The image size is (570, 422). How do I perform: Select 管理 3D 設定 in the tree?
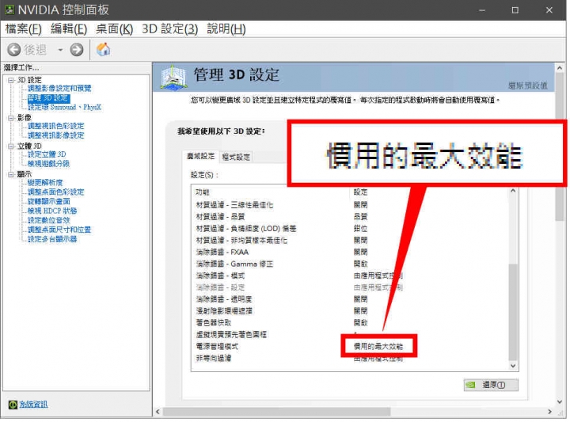(x=48, y=98)
